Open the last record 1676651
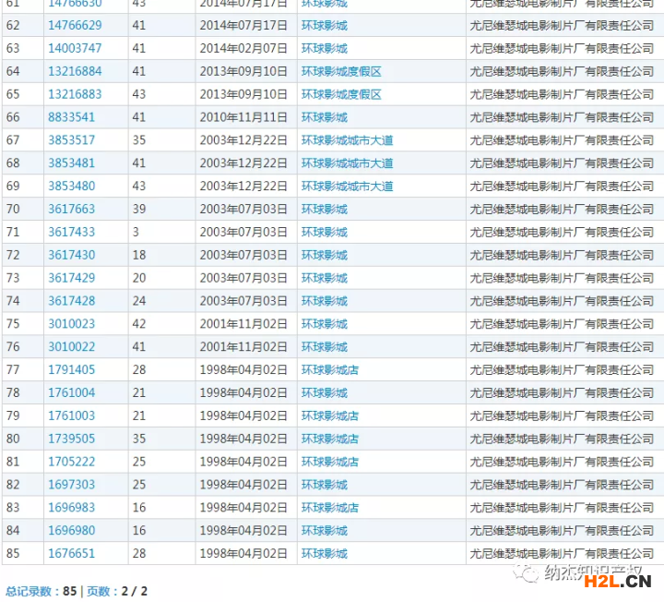 [x=71, y=554]
